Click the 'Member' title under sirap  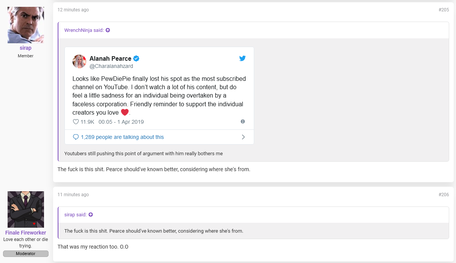[25, 56]
